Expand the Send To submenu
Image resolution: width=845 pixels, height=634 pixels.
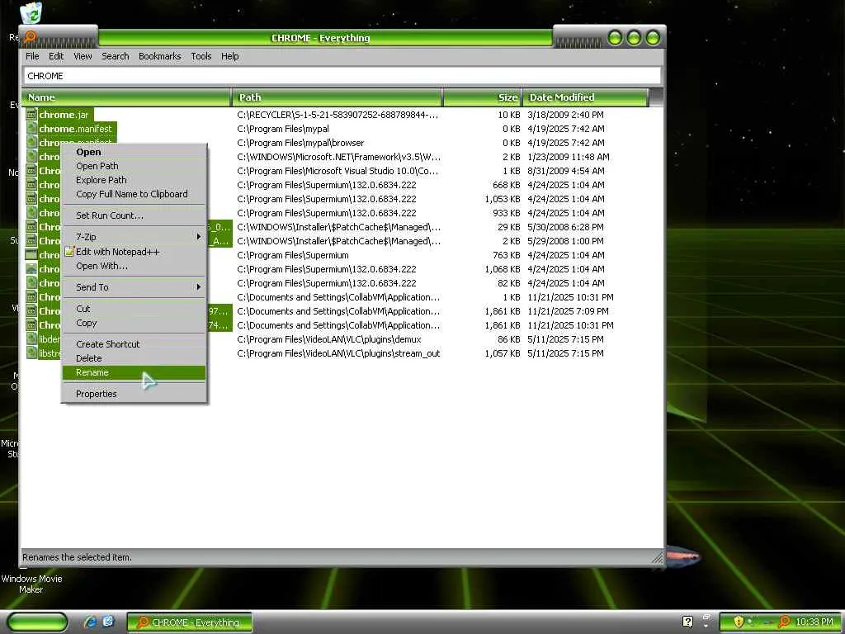tap(134, 287)
